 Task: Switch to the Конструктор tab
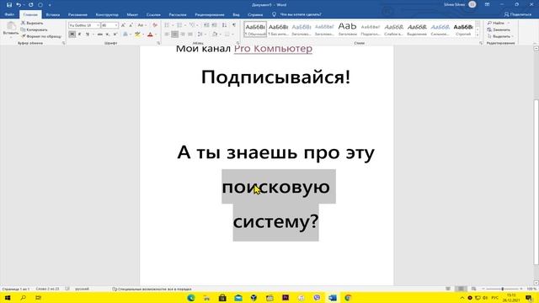point(107,15)
